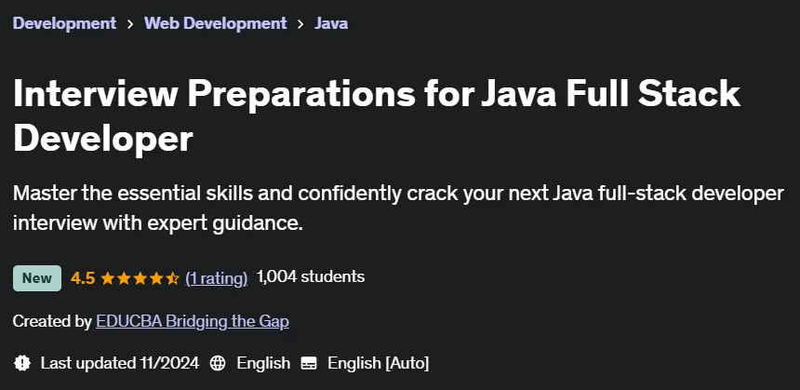This screenshot has width=800, height=390.
Task: Open the Development breadcrumb link
Action: pyautogui.click(x=64, y=23)
